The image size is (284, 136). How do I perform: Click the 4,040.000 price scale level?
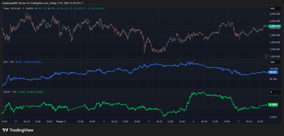[x=274, y=14]
